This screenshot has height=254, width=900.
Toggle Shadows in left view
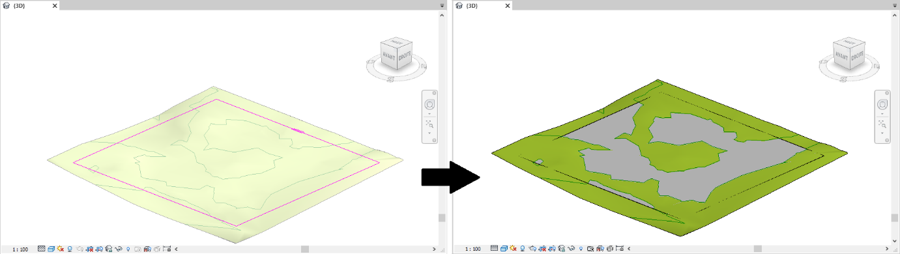70,249
